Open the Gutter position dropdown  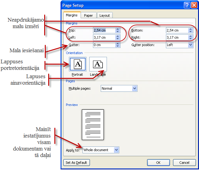coord(190,45)
